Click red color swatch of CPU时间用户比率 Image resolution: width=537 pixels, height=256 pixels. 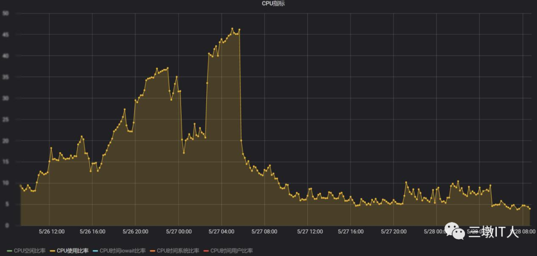[x=206, y=251]
